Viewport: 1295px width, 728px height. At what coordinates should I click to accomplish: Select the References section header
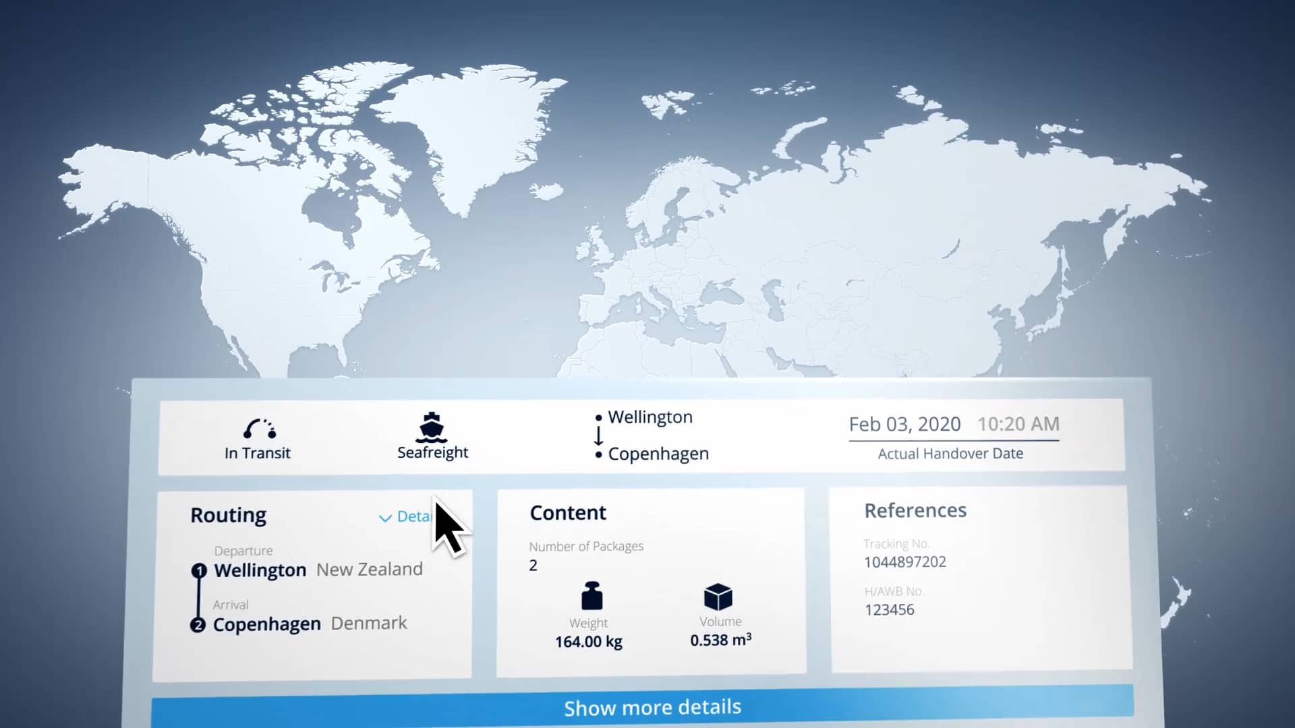click(915, 510)
